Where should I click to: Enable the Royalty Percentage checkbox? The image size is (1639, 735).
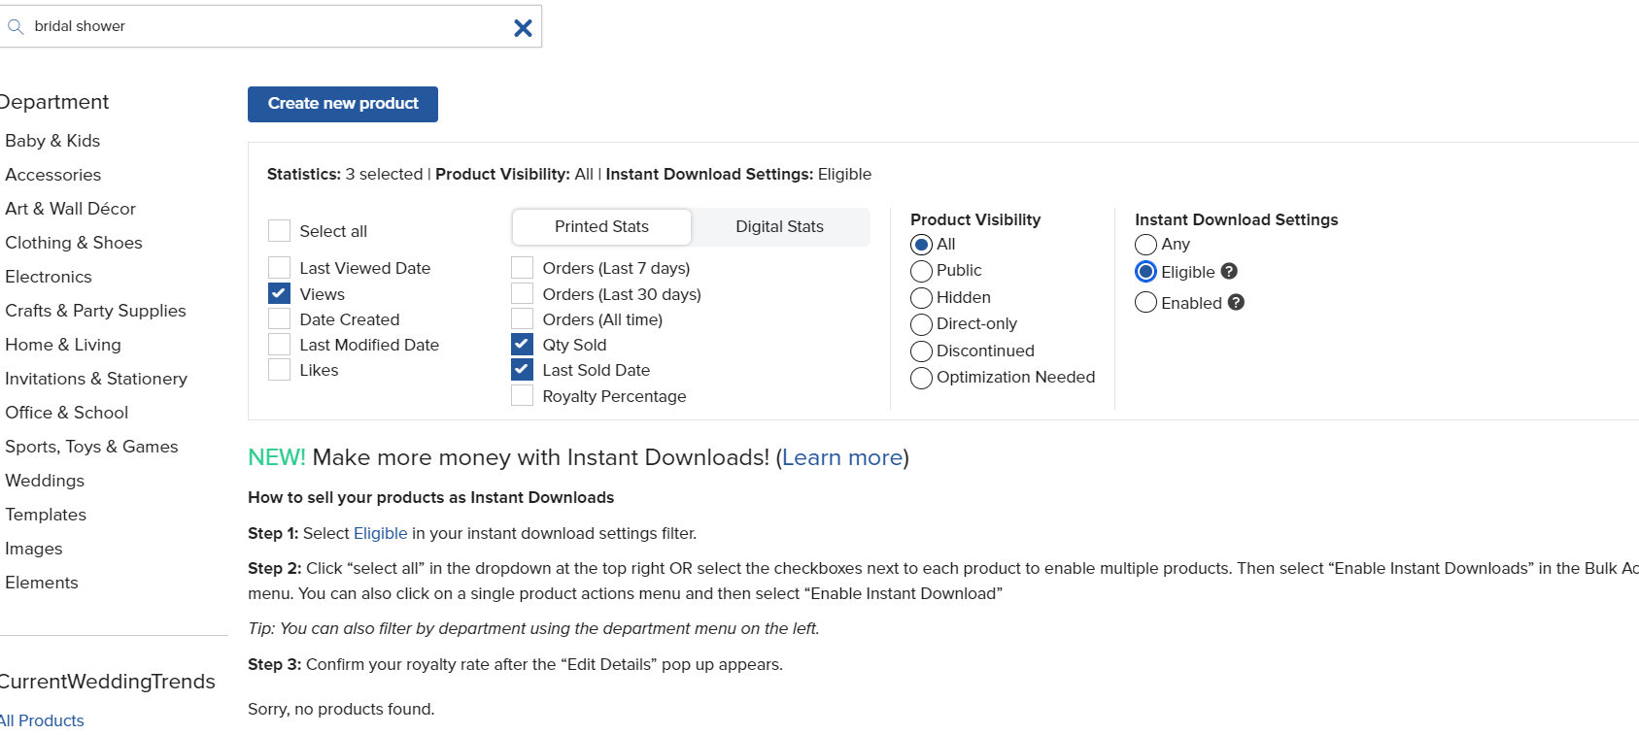click(522, 395)
